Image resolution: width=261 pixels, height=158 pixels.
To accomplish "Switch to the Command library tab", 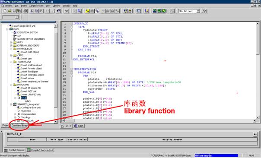I will pyautogui.click(x=19, y=125).
